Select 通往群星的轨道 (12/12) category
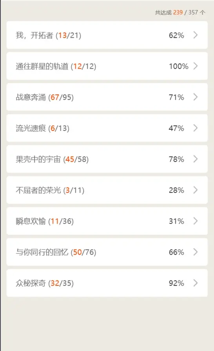Viewport: 214px width, 351px height. pyautogui.click(x=107, y=66)
